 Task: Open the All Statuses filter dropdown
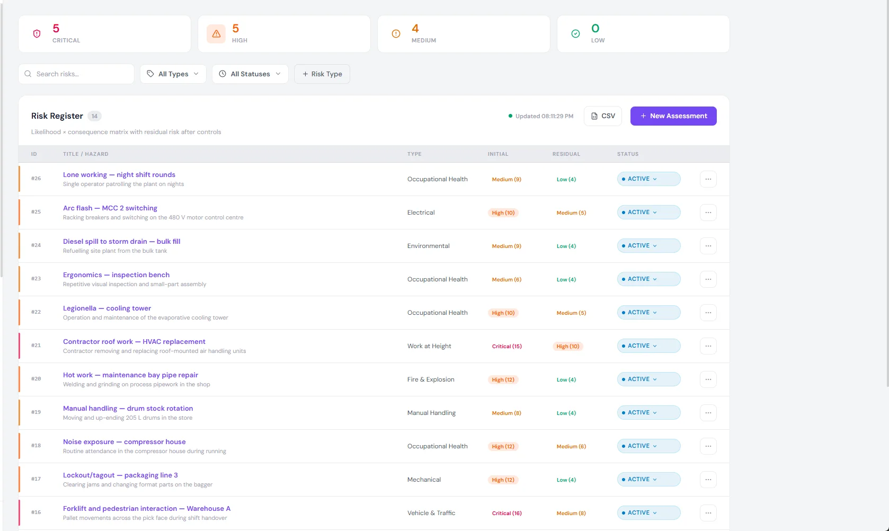[250, 74]
